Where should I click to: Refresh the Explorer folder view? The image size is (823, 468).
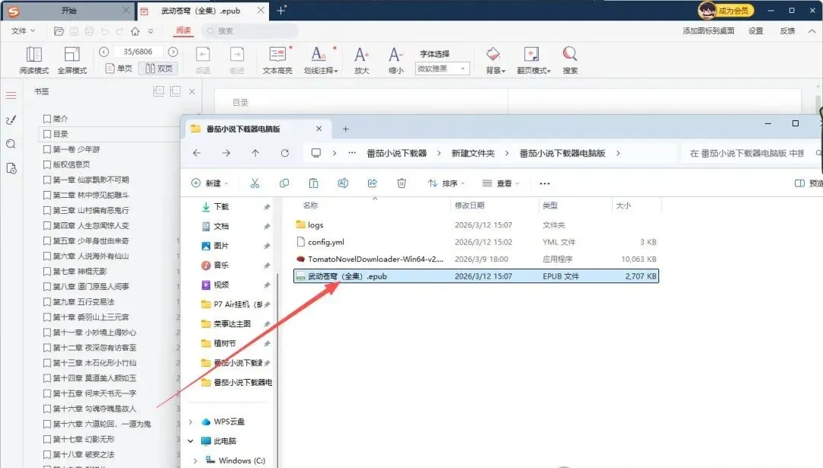[284, 153]
